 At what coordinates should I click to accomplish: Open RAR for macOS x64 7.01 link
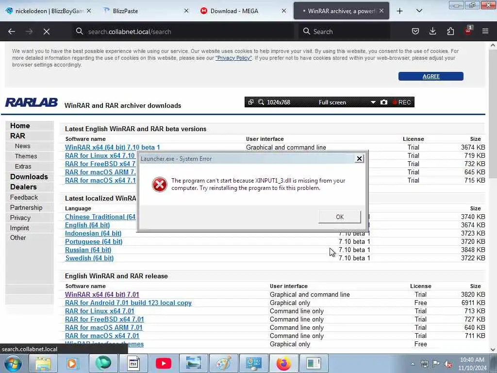[x=102, y=336]
